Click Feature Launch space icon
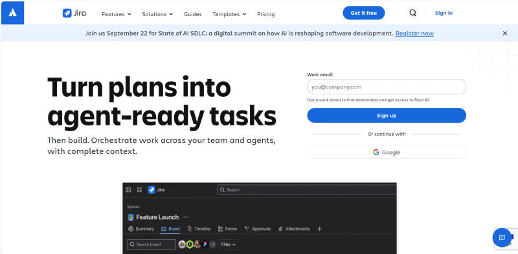The width and height of the screenshot is (518, 254). click(x=131, y=217)
